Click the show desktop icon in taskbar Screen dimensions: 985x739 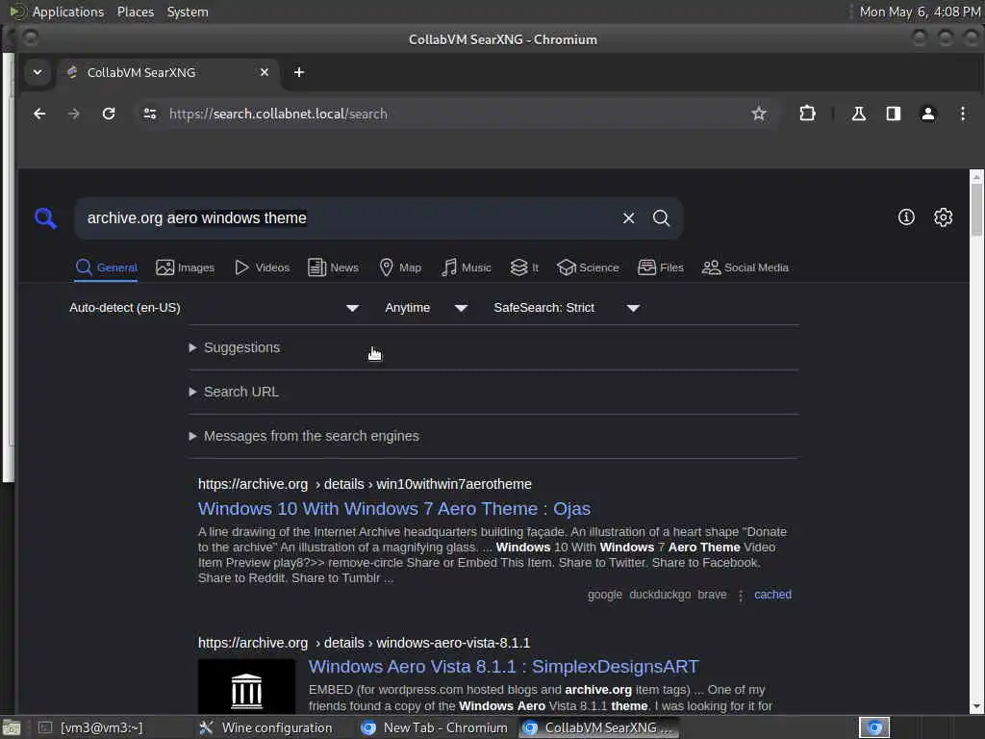(x=12, y=728)
